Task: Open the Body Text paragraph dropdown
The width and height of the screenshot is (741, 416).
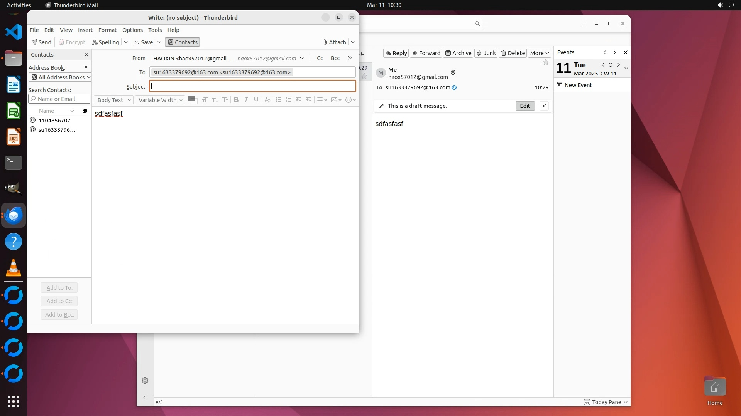Action: pos(113,100)
